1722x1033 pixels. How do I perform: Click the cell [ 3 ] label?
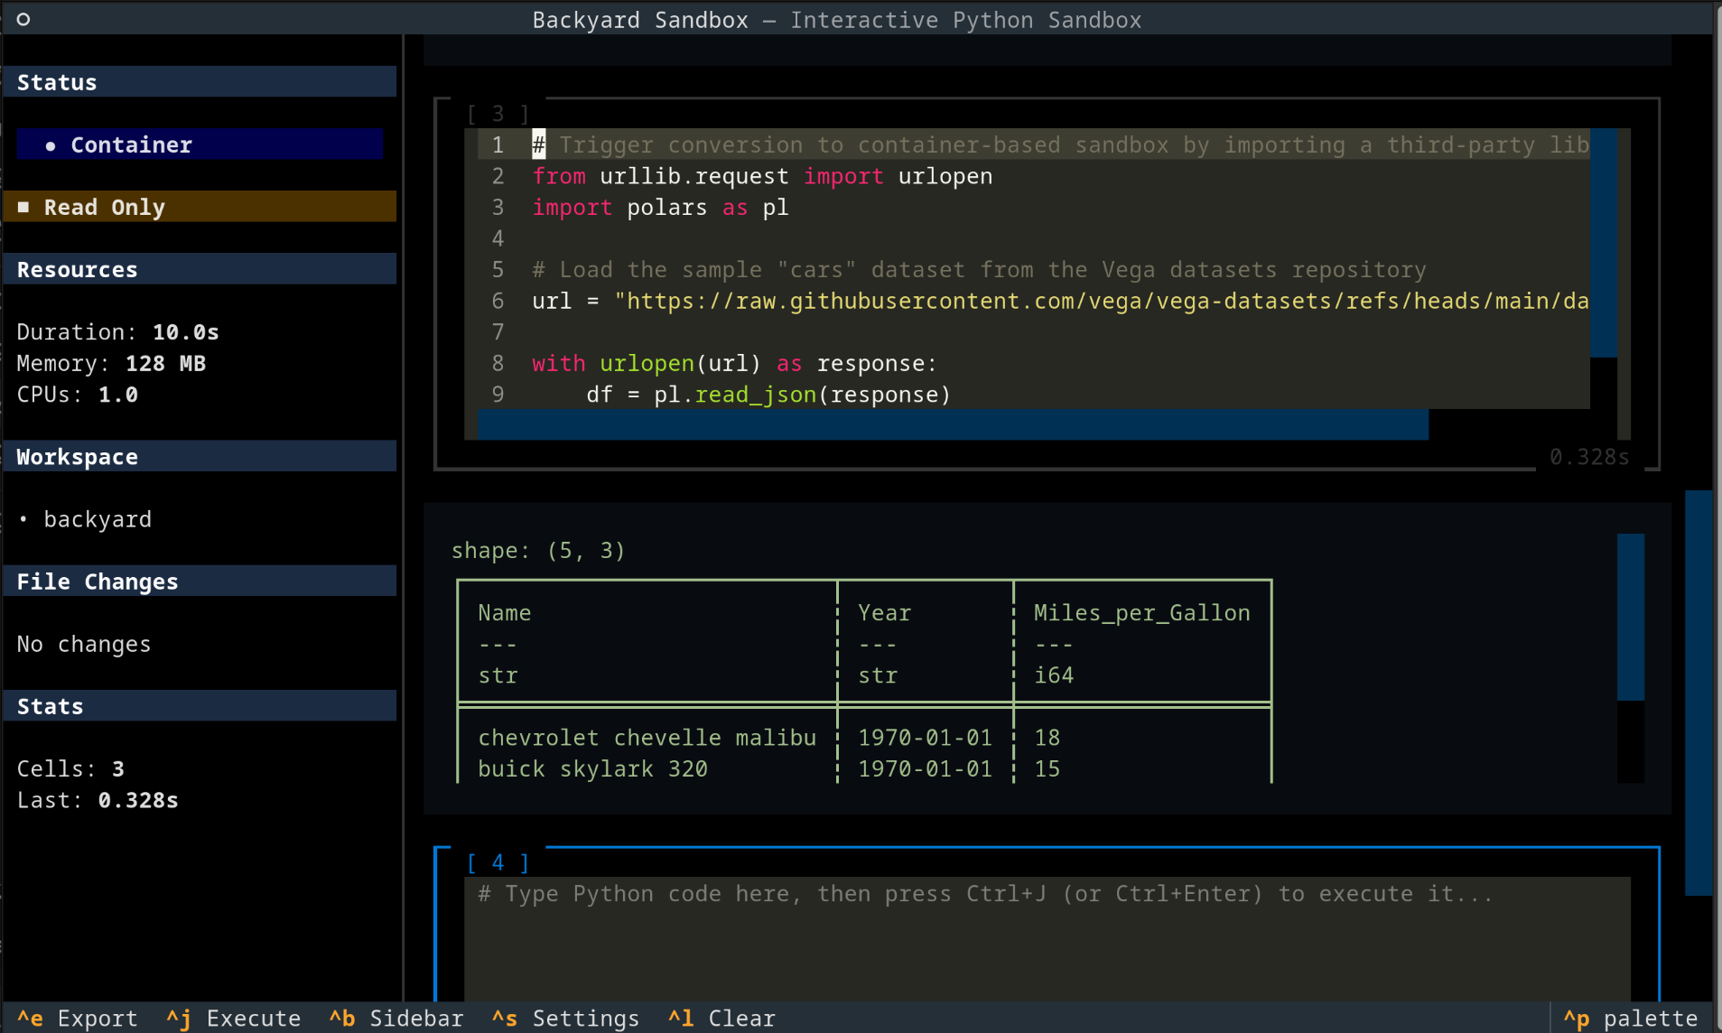tap(498, 114)
